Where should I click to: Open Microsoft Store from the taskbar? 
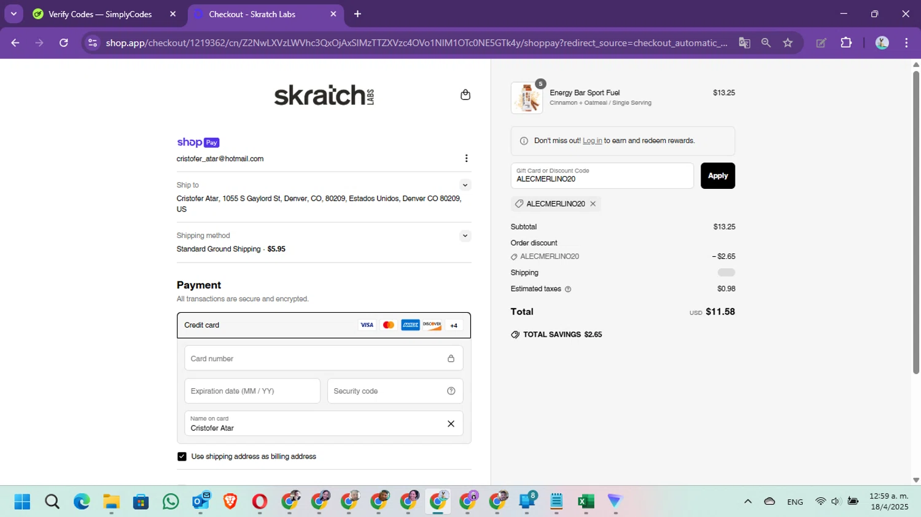point(141,502)
